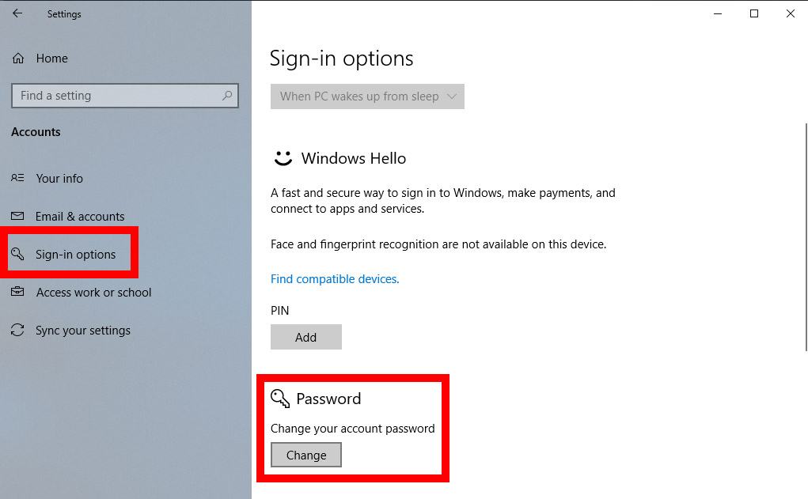This screenshot has height=499, width=808.
Task: Click the Access work or school briefcase icon
Action: tap(17, 292)
